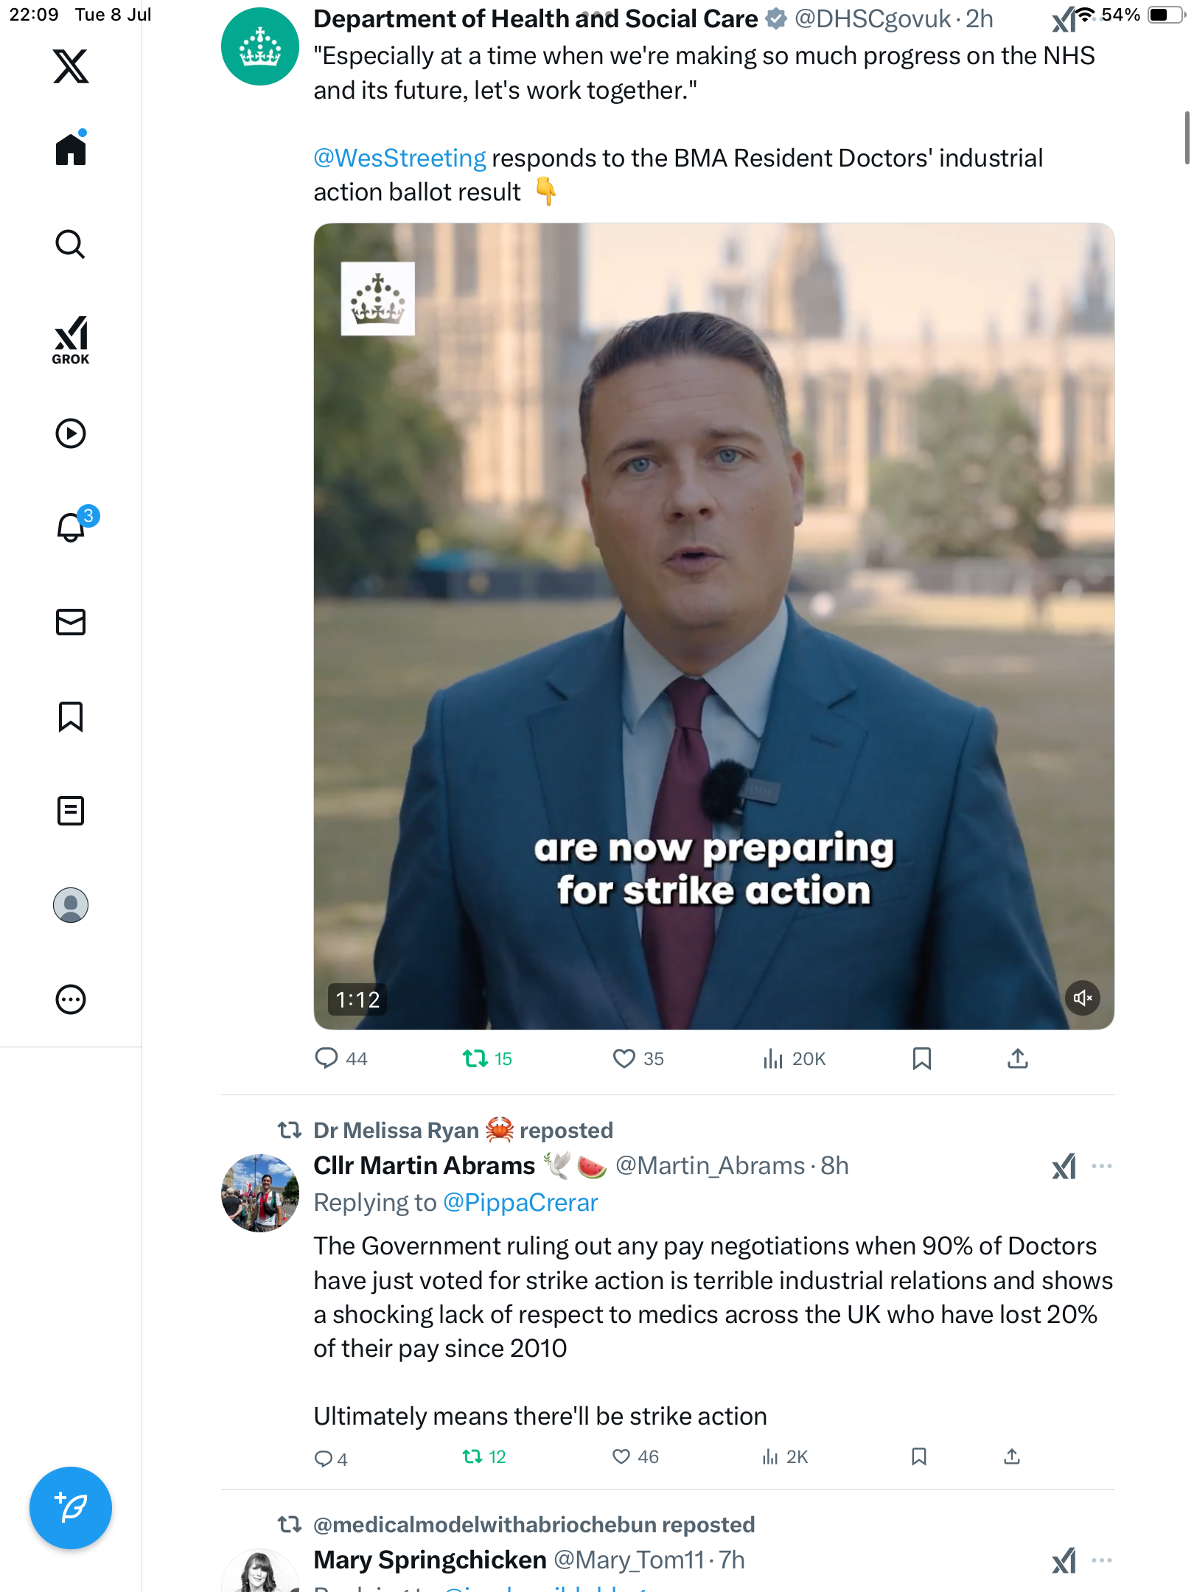1194x1592 pixels.
Task: Bookmark the Cllr Martin Abrams post
Action: click(919, 1456)
